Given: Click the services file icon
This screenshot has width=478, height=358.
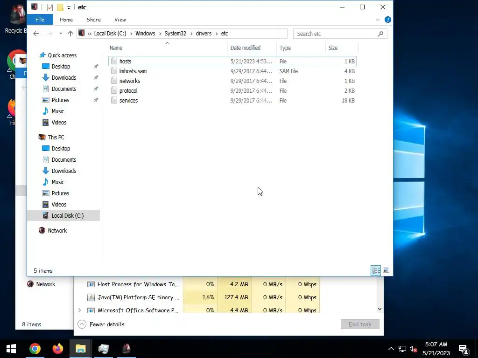Looking at the screenshot, I should [114, 100].
